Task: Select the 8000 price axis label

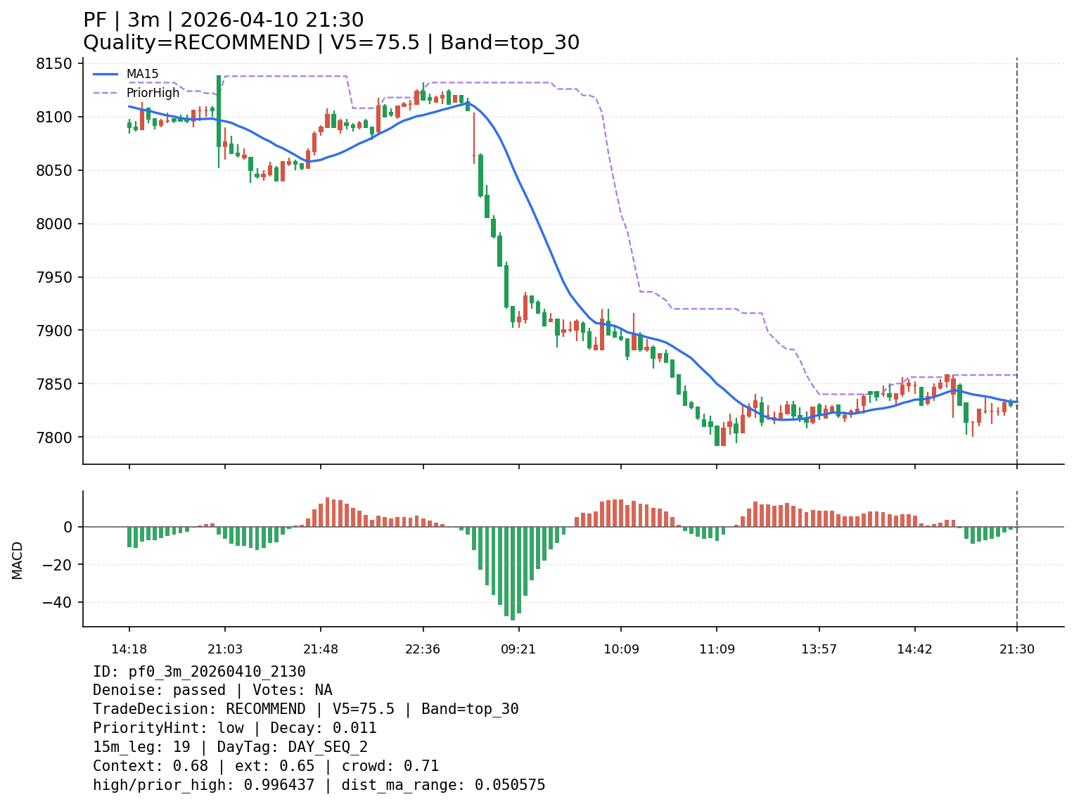Action: point(54,224)
